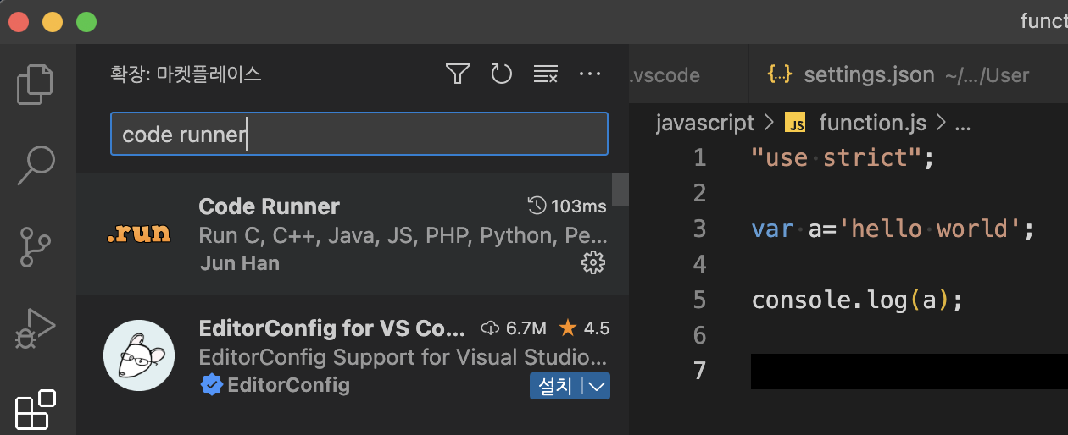Viewport: 1068px width, 435px height.
Task: Install the EditorConfig extension
Action: (x=554, y=387)
